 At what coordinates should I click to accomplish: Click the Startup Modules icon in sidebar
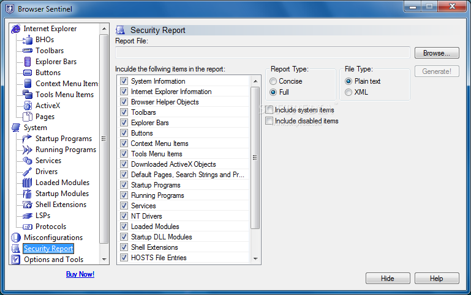28,194
